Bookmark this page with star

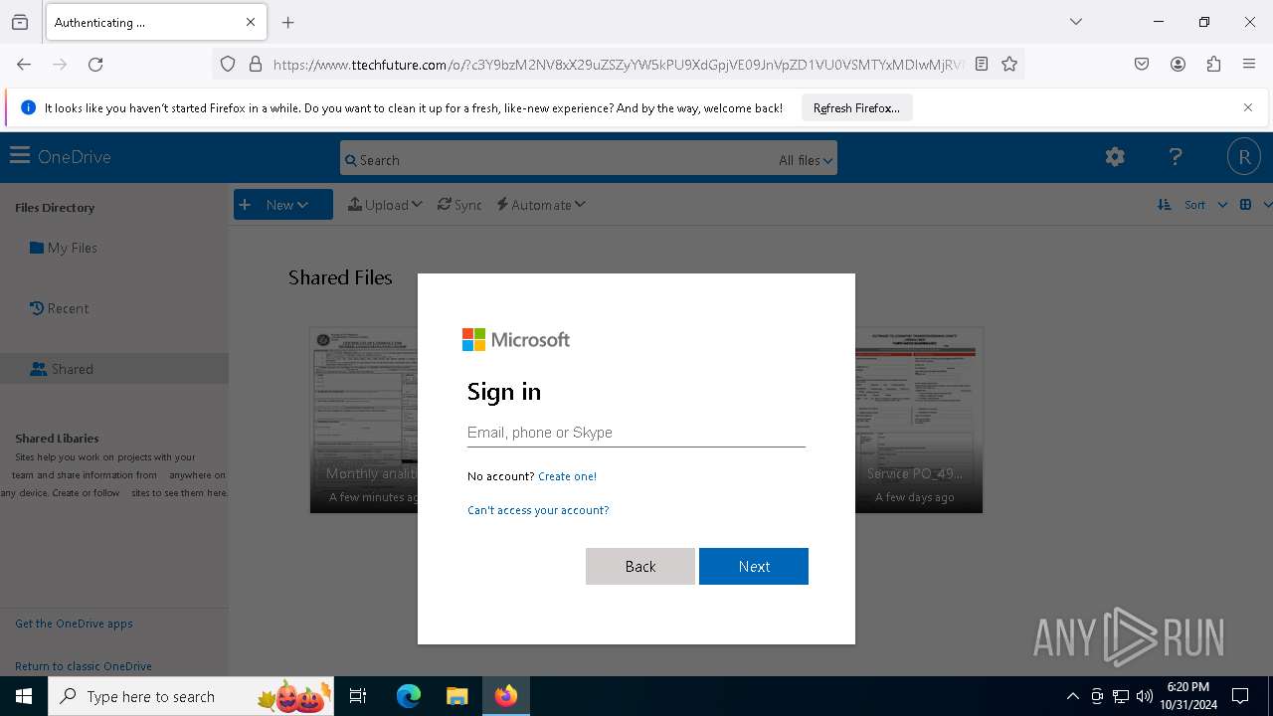(1009, 64)
